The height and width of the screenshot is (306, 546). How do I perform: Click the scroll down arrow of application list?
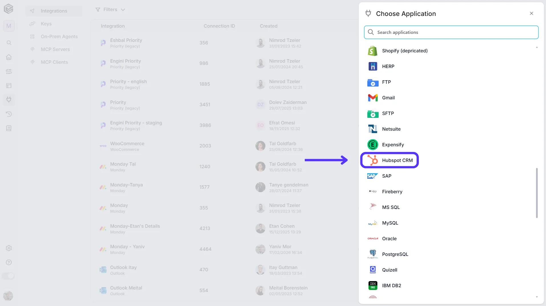click(x=537, y=297)
